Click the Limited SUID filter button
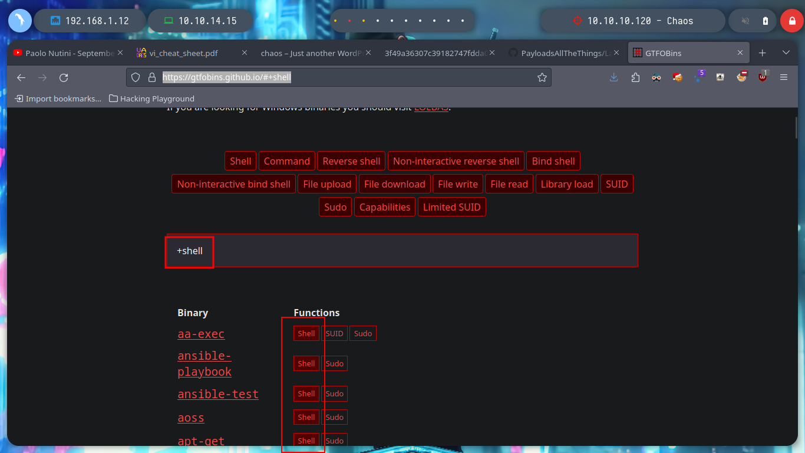The width and height of the screenshot is (805, 453). click(x=452, y=207)
